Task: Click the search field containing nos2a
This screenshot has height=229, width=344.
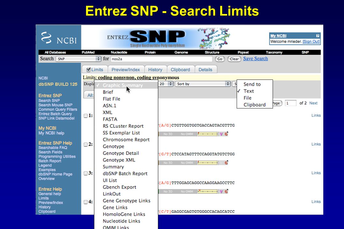Action: [x=161, y=59]
